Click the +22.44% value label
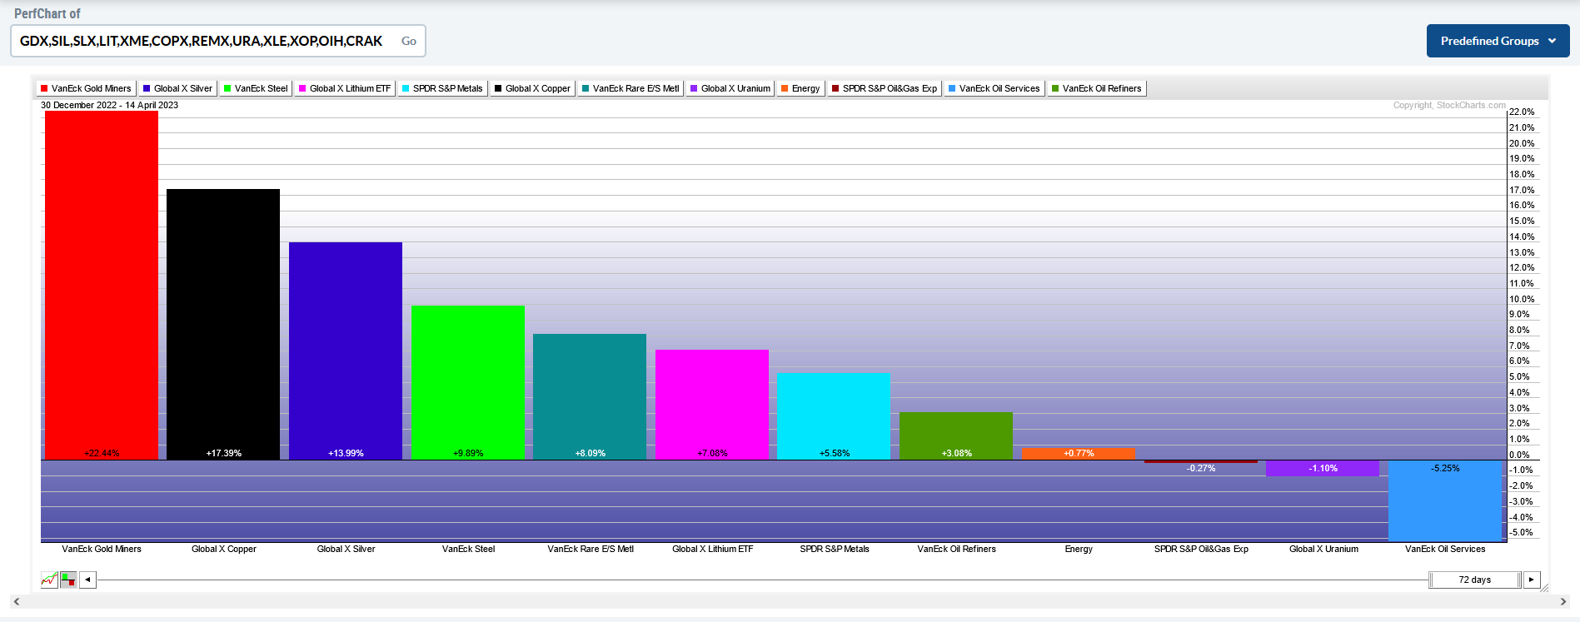This screenshot has height=622, width=1580. [102, 453]
